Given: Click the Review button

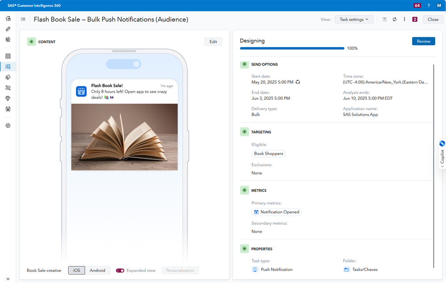Looking at the screenshot, I should [x=423, y=41].
